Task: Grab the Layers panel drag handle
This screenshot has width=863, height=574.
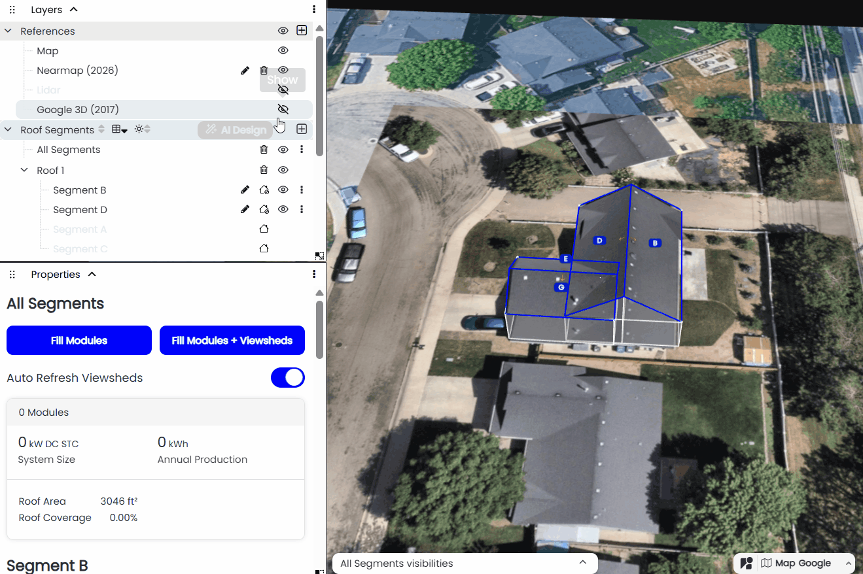Action: 12,10
